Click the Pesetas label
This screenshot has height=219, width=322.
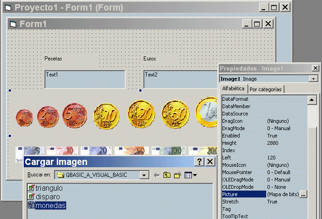click(x=53, y=59)
